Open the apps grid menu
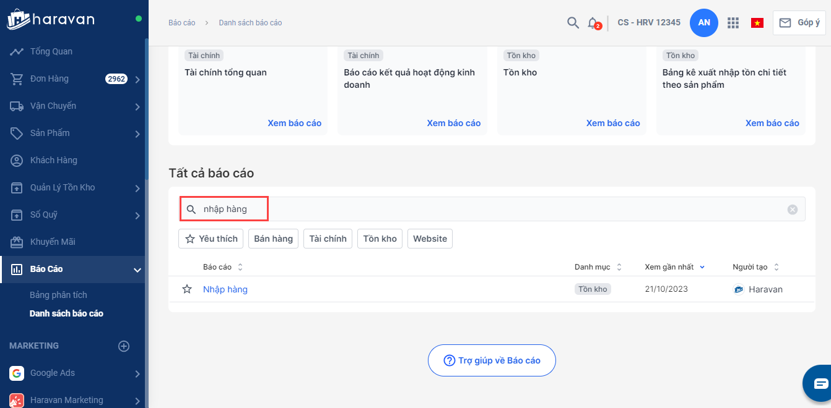 [x=733, y=23]
